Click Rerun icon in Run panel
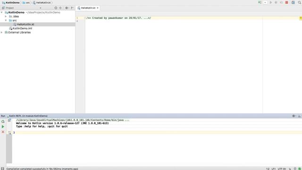Image resolution: width=302 pixels, height=170 pixels. 3,121
